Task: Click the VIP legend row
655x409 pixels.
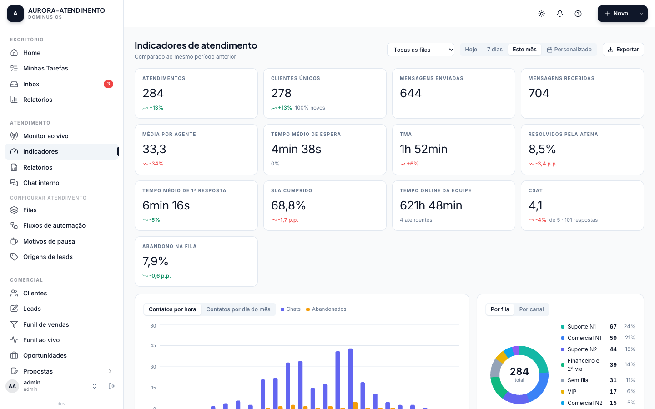Action: coord(598,392)
